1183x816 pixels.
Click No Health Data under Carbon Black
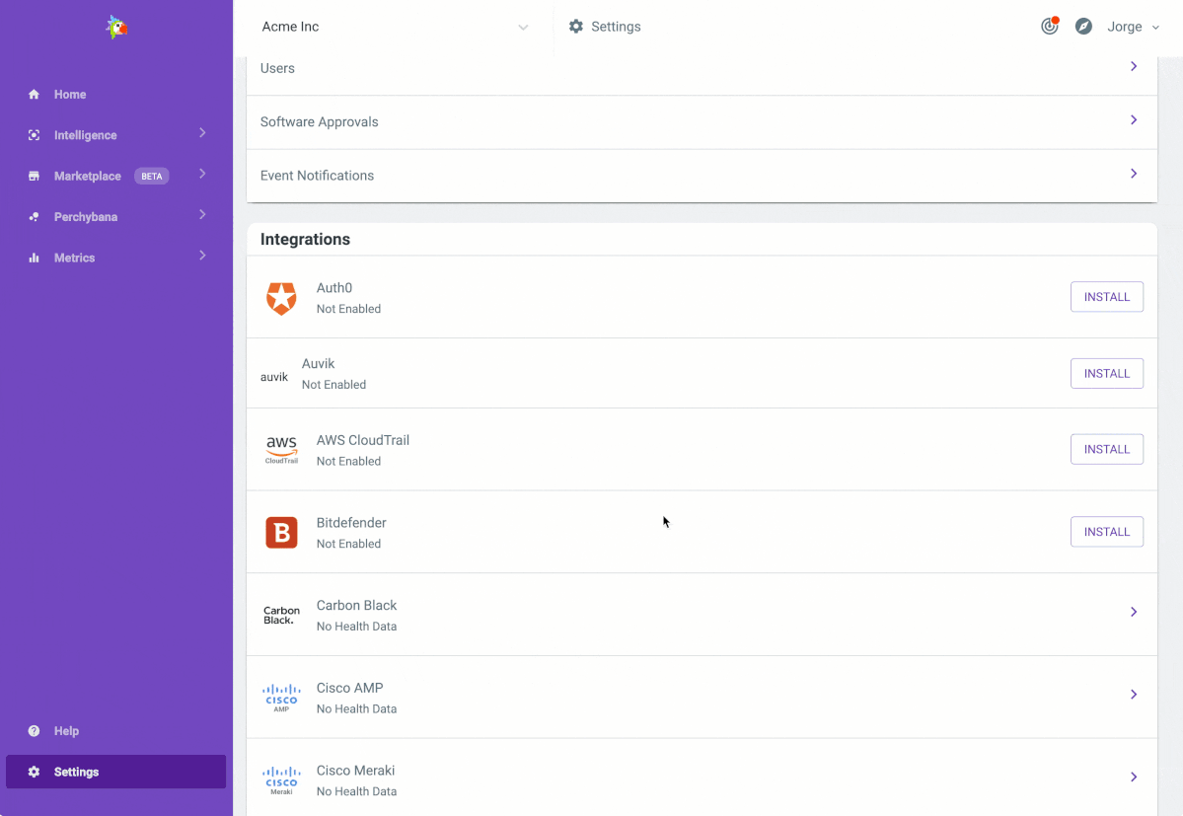[356, 626]
